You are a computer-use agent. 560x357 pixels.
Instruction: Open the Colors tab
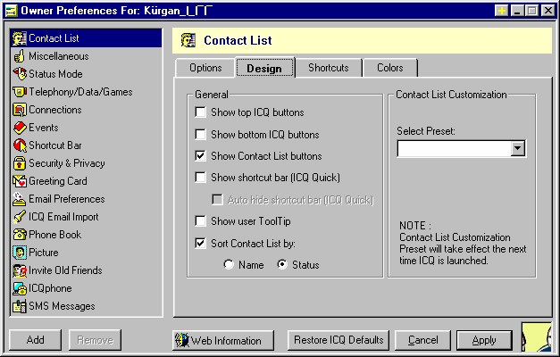pos(390,68)
